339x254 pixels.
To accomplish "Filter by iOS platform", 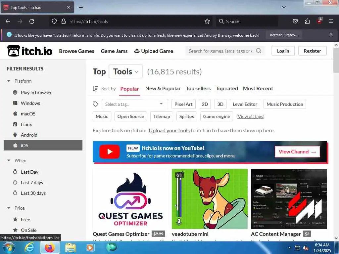I will 43,145.
